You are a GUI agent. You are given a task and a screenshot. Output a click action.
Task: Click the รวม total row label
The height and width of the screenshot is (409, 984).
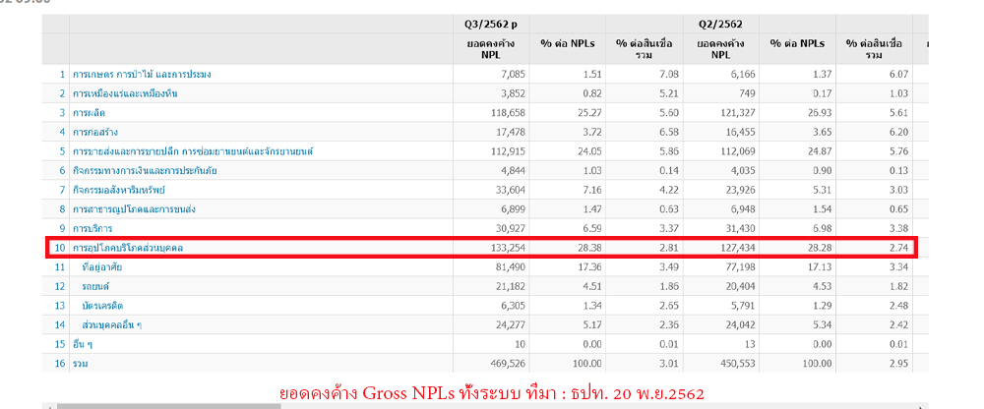[x=80, y=364]
